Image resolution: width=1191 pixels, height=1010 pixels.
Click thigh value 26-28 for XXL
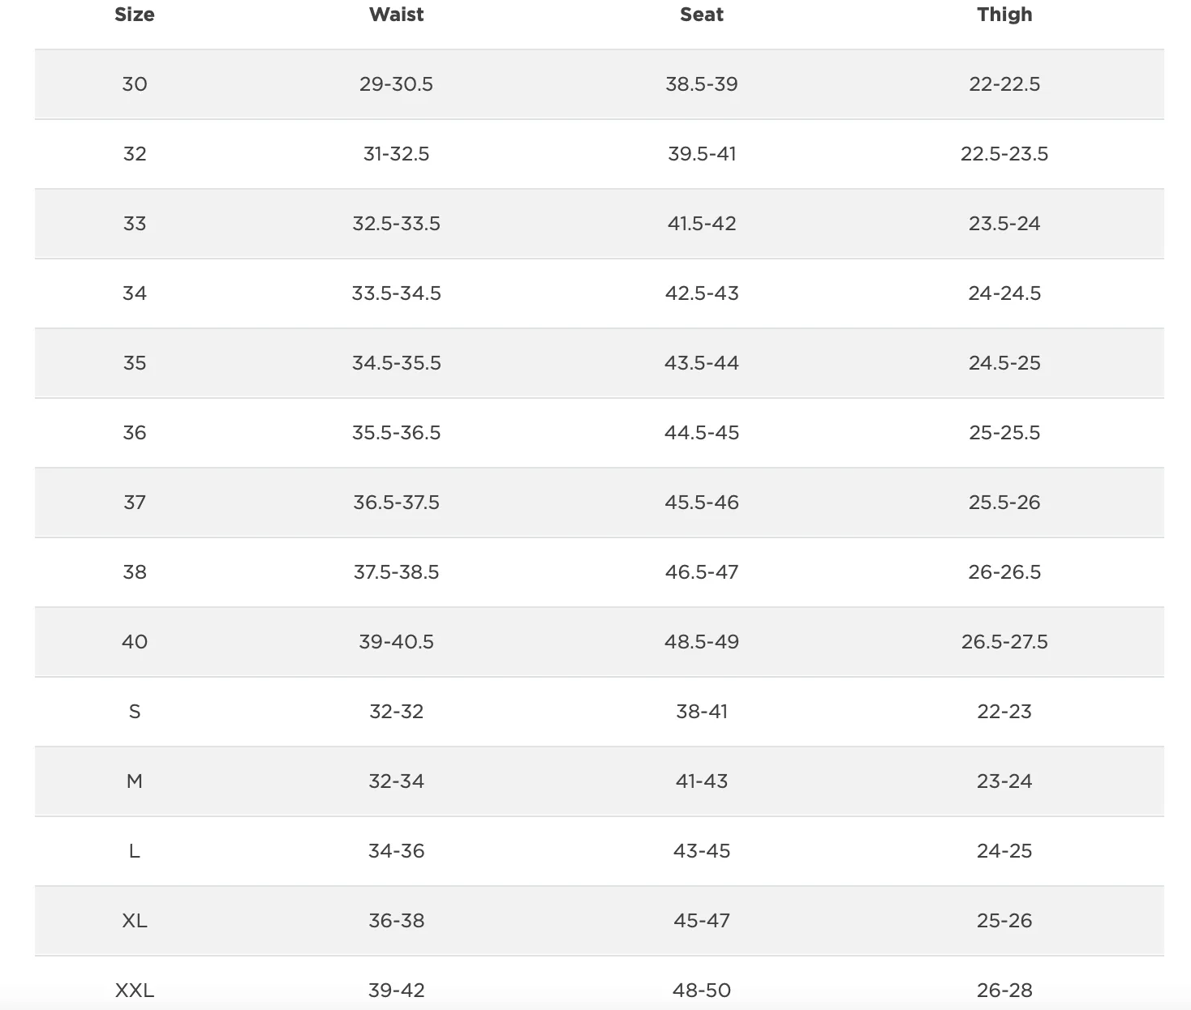point(1004,991)
